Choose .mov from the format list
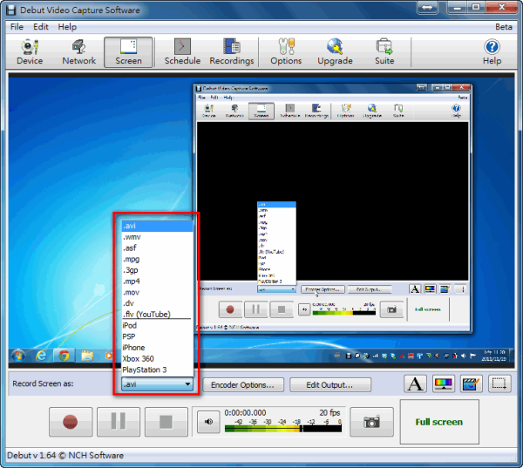The height and width of the screenshot is (468, 523). pos(157,292)
